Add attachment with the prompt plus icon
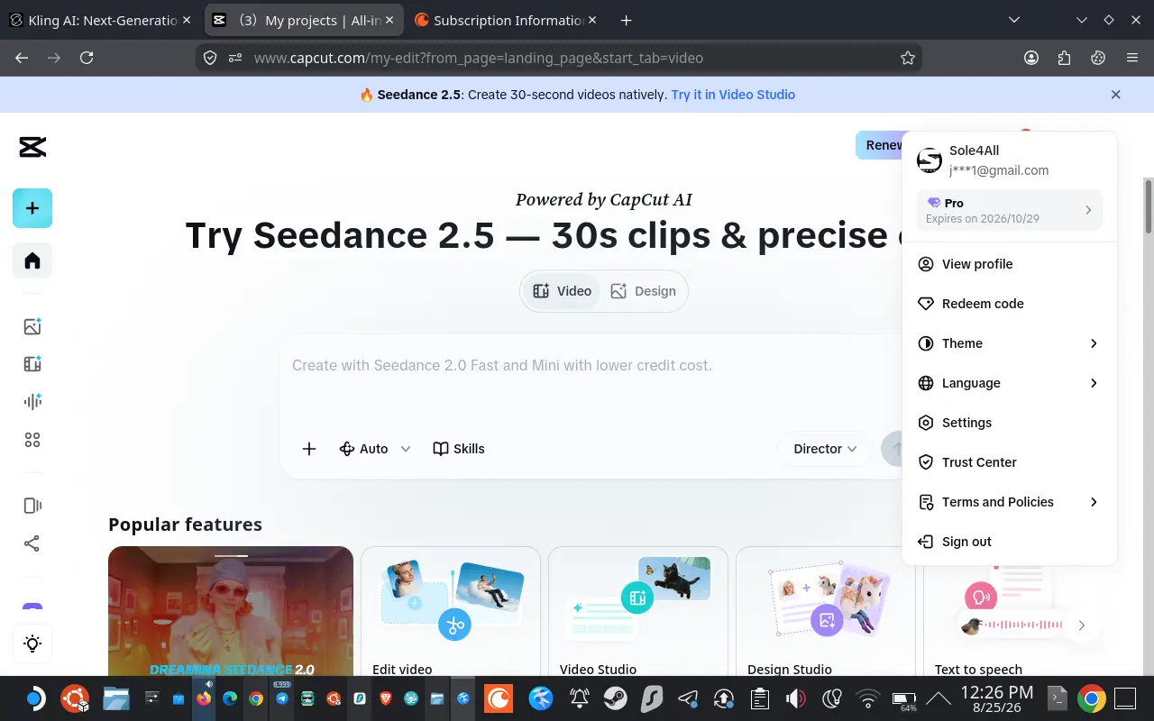The width and height of the screenshot is (1154, 721). point(309,449)
